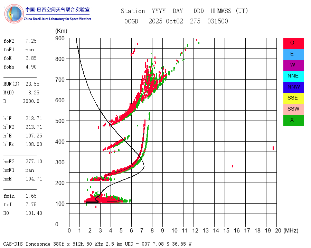Click the blue E legend swatch
Screen dimensions: 311x248
click(293, 54)
